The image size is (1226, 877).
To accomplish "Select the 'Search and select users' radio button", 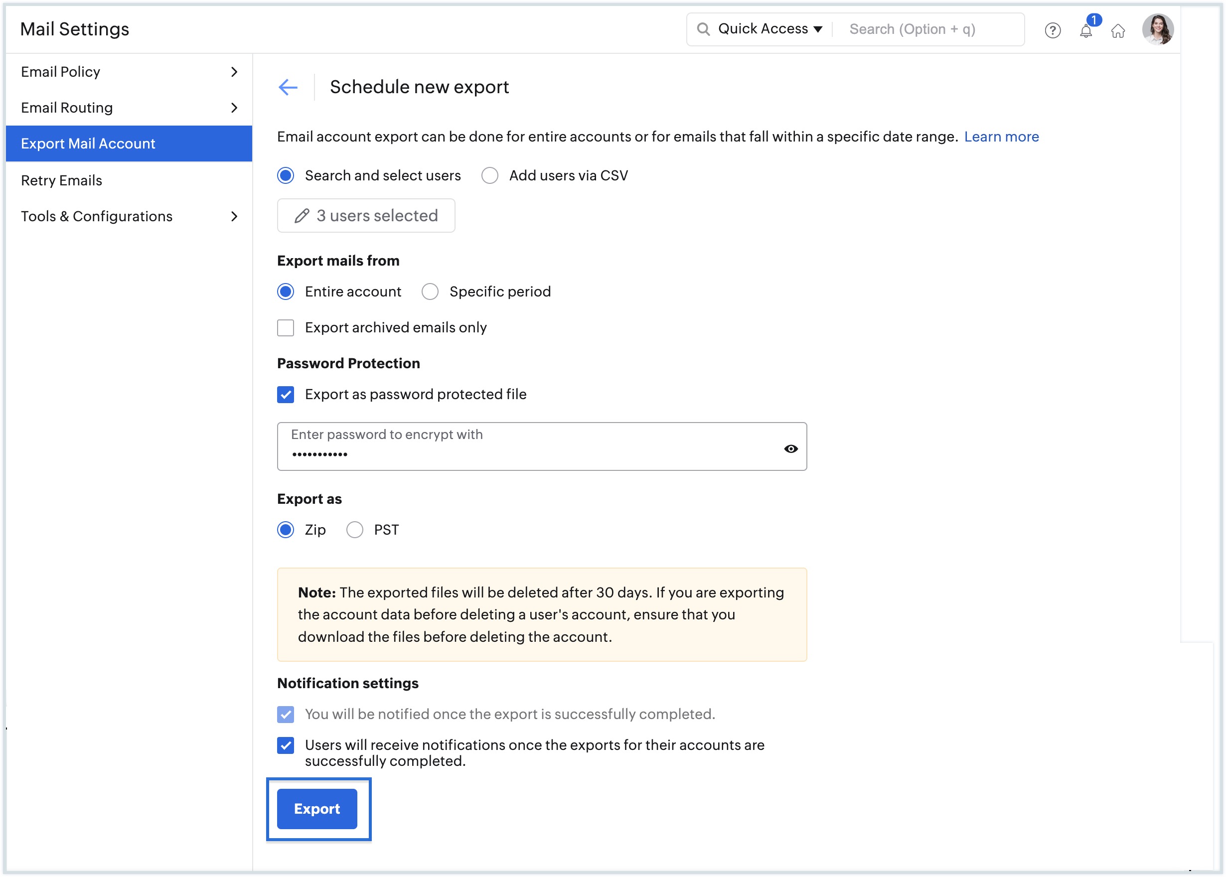I will click(x=287, y=176).
